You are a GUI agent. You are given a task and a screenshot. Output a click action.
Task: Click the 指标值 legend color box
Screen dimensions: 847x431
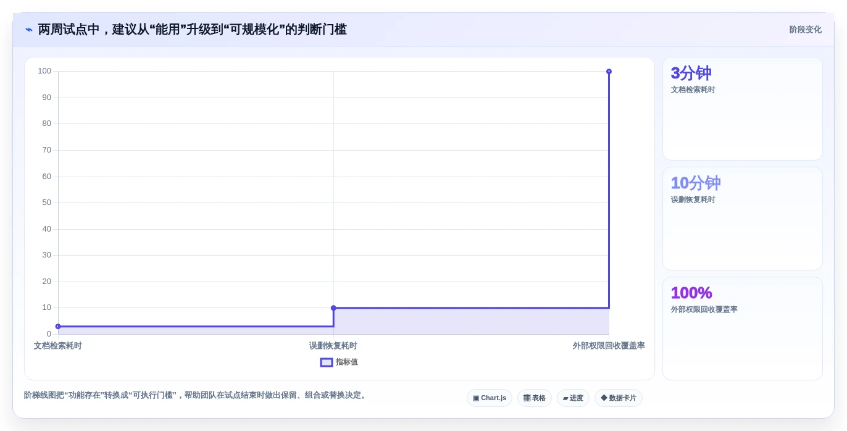pos(327,362)
